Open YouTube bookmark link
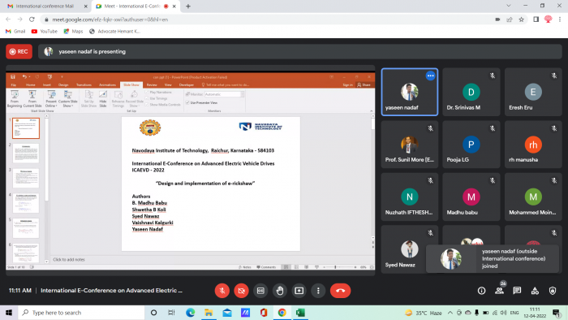 [x=45, y=31]
